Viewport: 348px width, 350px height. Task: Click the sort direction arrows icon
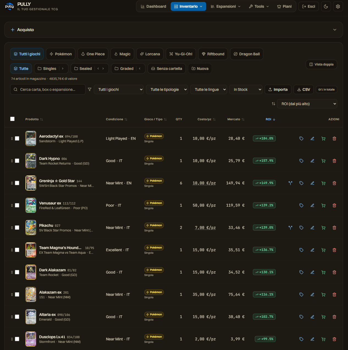[x=273, y=104]
